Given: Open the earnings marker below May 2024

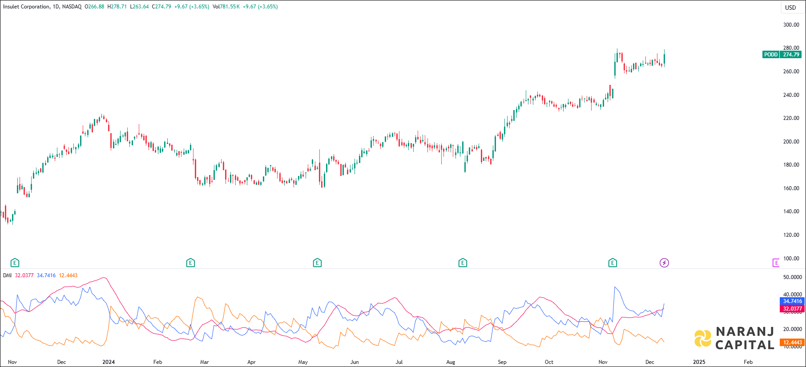Looking at the screenshot, I should coord(317,263).
